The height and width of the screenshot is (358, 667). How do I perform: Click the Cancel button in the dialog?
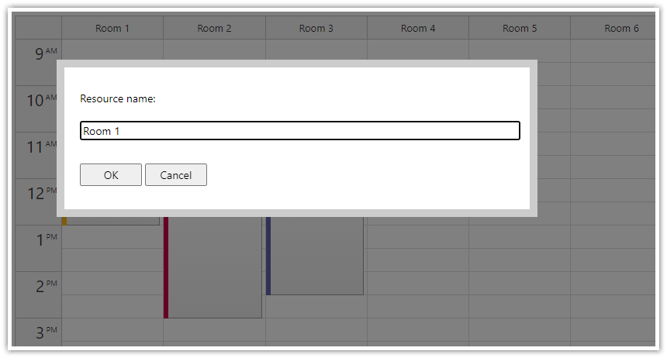(x=176, y=175)
